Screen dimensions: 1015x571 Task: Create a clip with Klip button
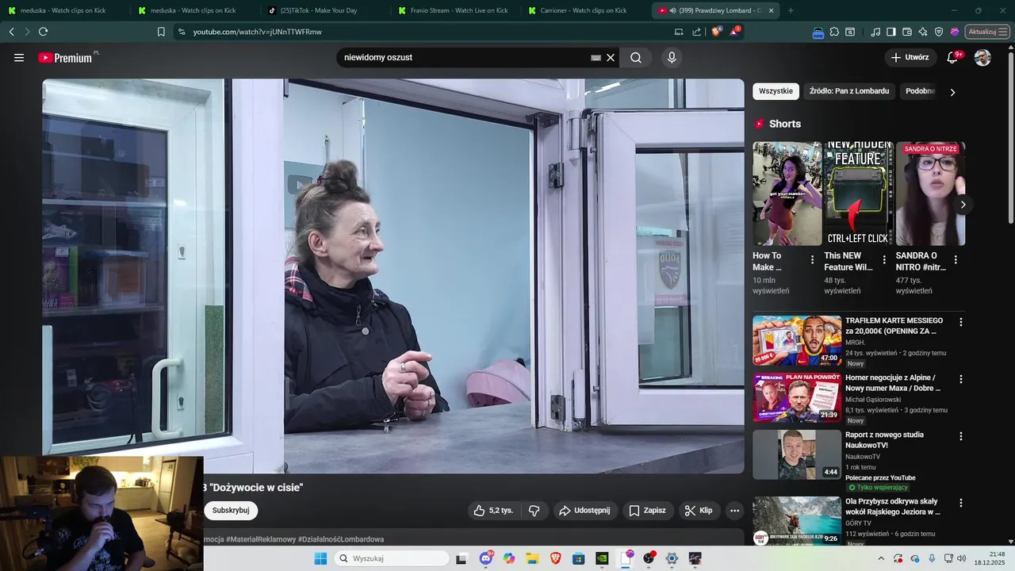[699, 511]
